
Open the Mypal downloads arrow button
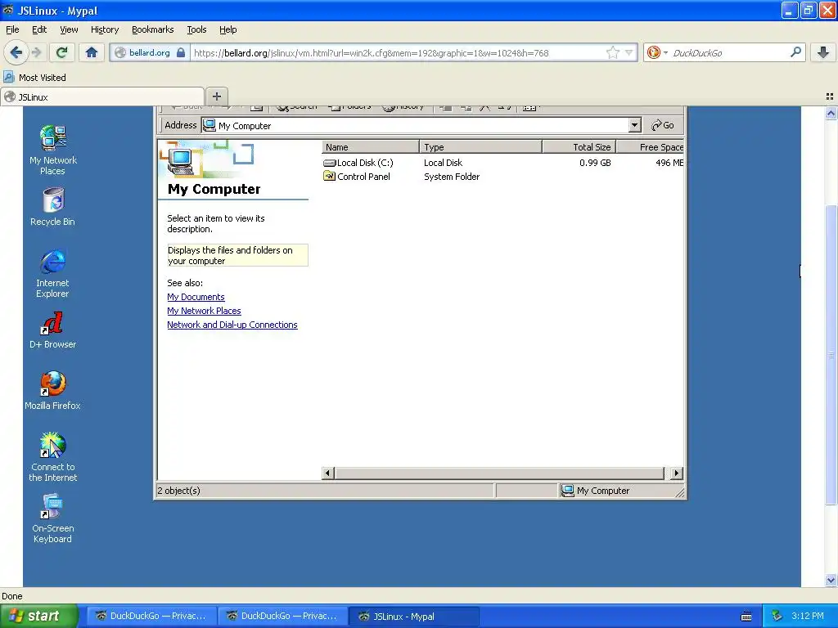coord(823,52)
